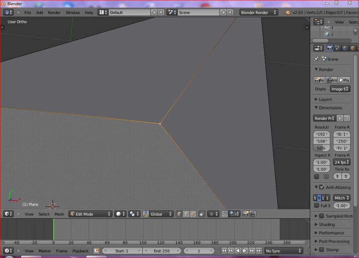The width and height of the screenshot is (359, 258).
Task: Click the play animation forward button
Action: point(244,251)
